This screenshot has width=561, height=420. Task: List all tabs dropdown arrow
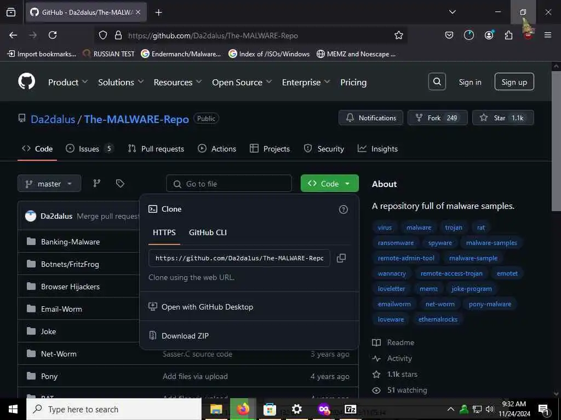pos(452,12)
